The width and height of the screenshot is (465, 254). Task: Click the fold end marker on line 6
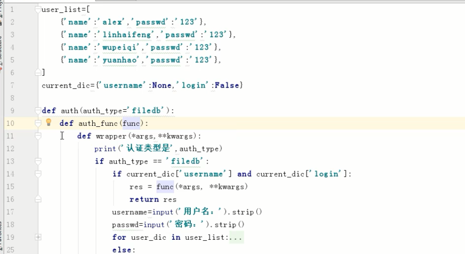tap(38, 72)
